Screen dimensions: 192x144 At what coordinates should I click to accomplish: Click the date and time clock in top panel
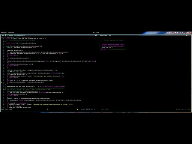(x=96, y=33)
